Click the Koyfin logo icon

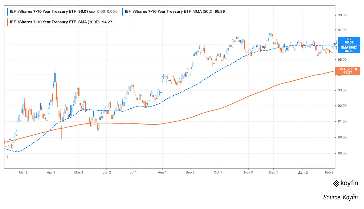[336, 184]
